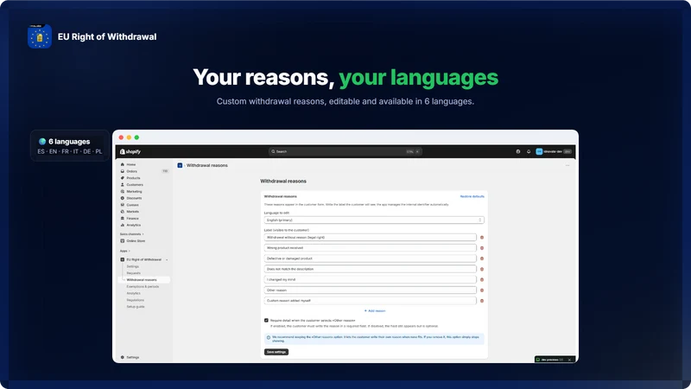Click the Shopify search bar
691x389 pixels.
point(345,151)
